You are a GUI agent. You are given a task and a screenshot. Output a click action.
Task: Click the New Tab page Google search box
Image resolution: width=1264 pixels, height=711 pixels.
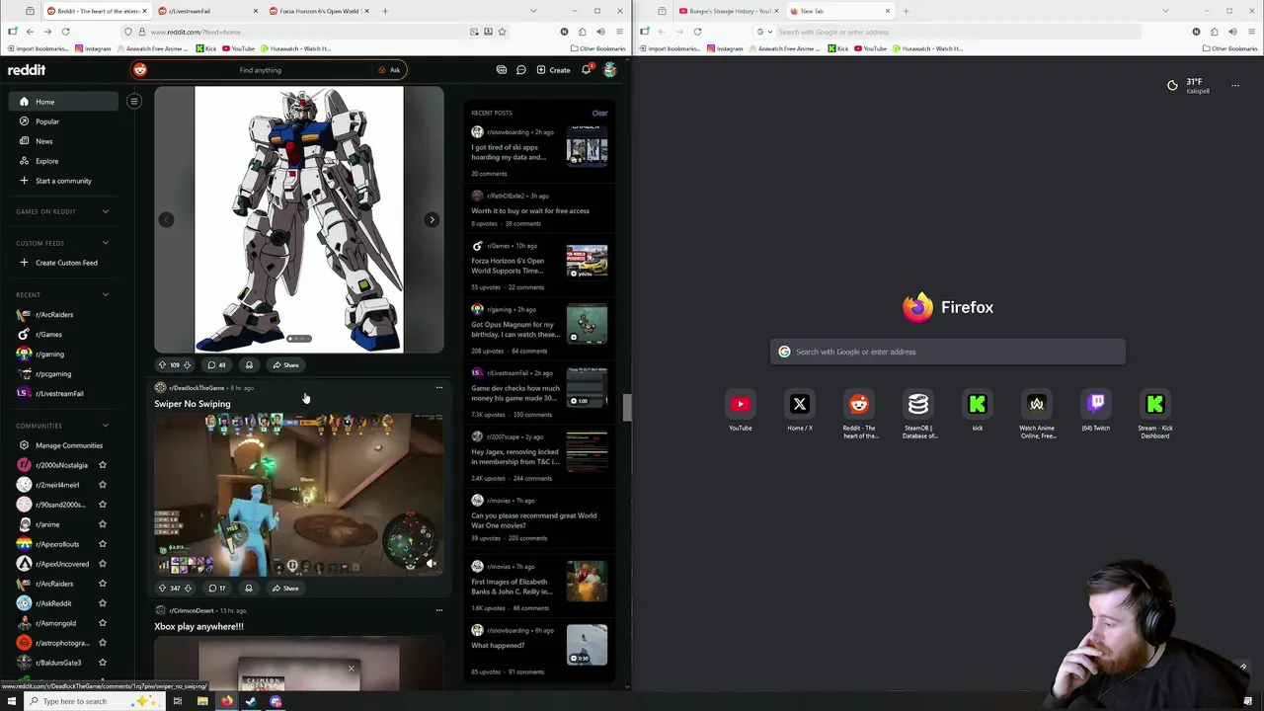948,352
